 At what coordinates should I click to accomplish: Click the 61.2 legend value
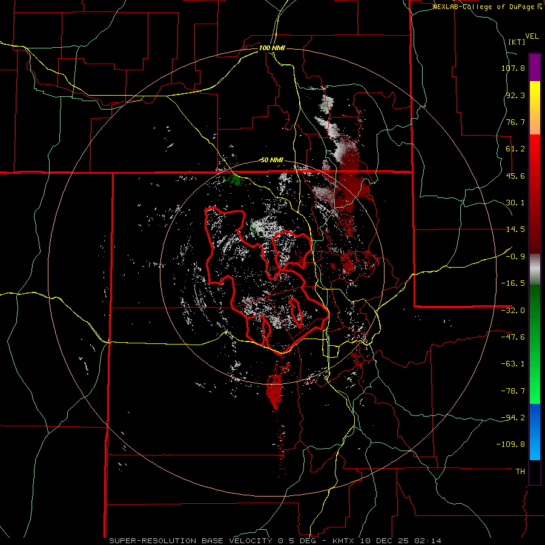point(515,149)
